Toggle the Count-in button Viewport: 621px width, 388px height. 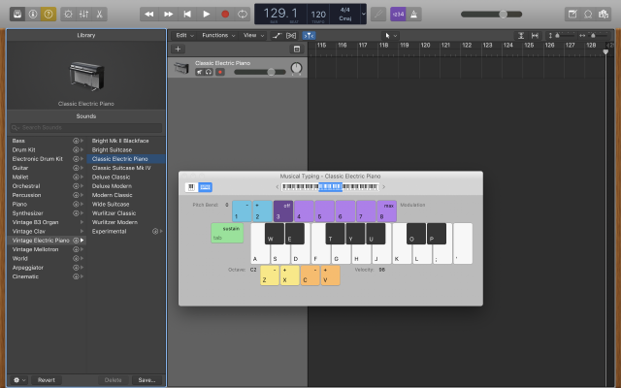click(x=398, y=15)
